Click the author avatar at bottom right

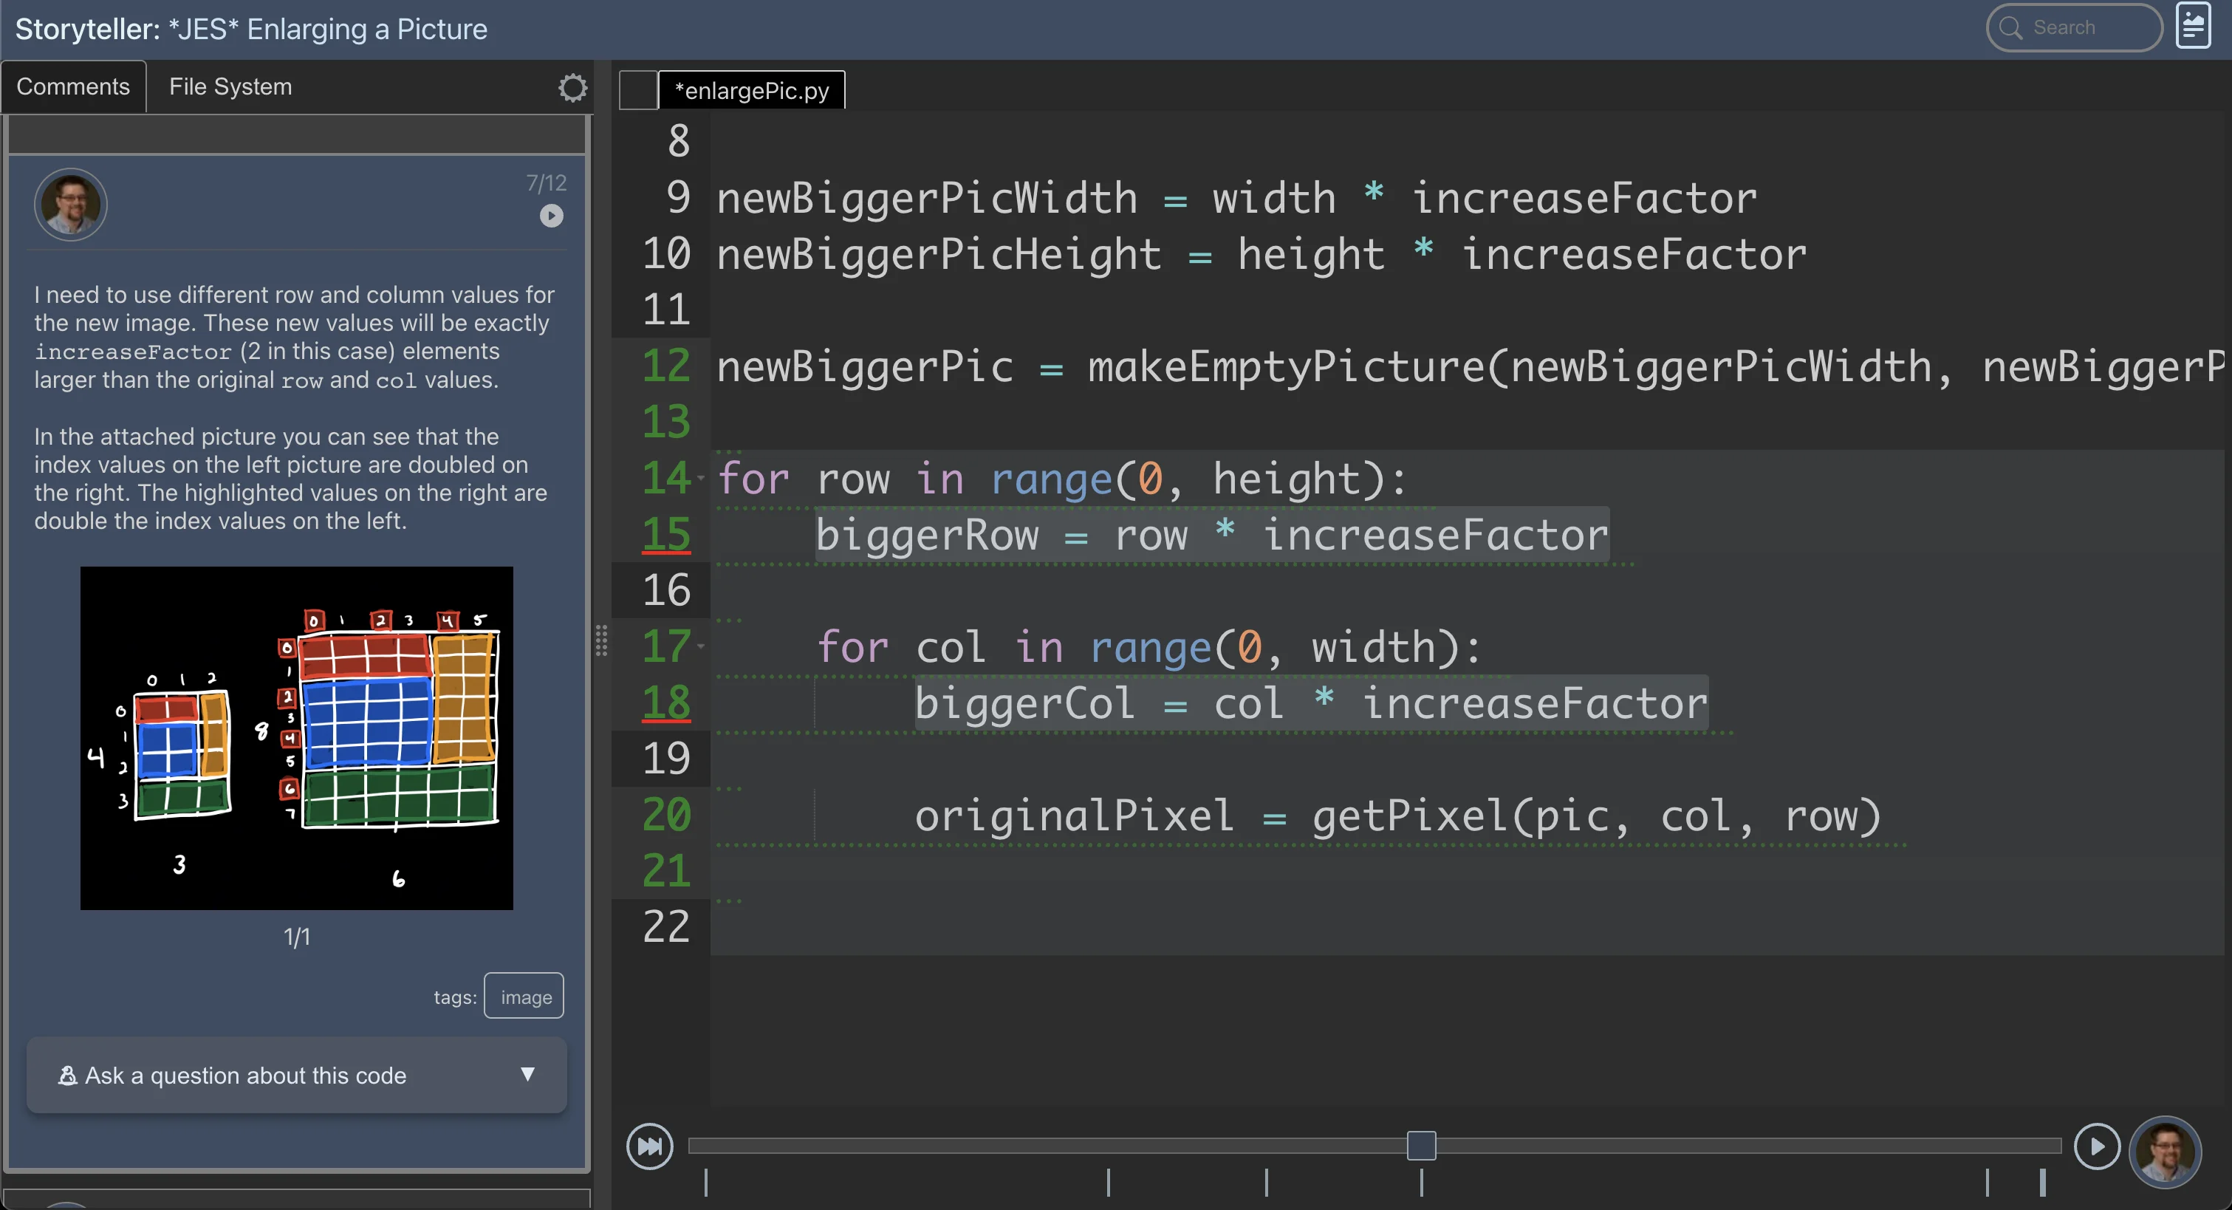point(2166,1151)
